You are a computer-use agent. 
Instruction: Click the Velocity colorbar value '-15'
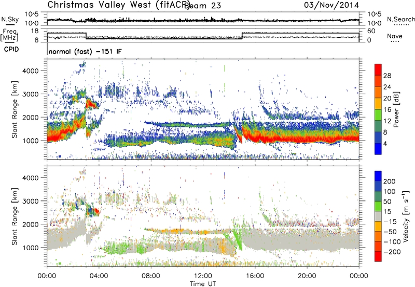pyautogui.click(x=390, y=221)
